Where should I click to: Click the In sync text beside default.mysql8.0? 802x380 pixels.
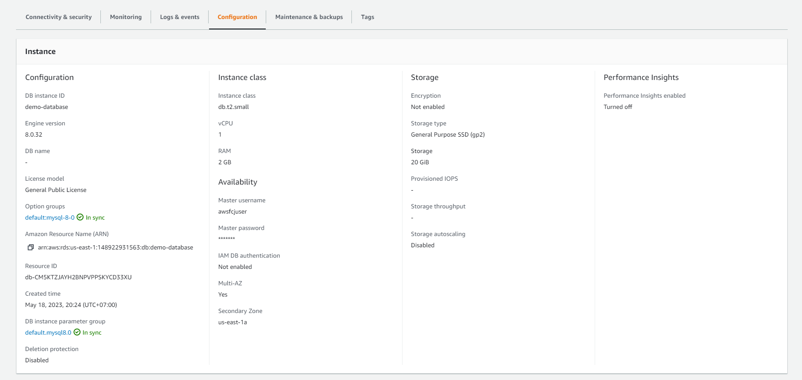[x=92, y=332]
